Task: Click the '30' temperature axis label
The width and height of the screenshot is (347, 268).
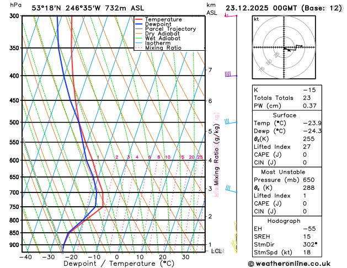Action: pos(185,257)
